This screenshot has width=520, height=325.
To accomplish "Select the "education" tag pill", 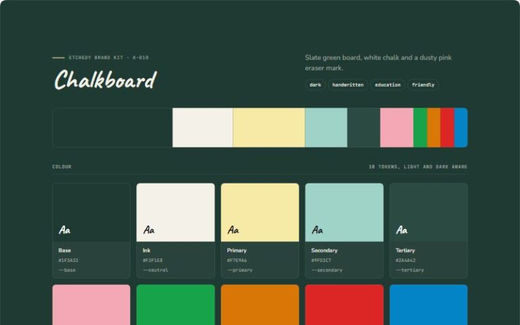I will pyautogui.click(x=387, y=85).
